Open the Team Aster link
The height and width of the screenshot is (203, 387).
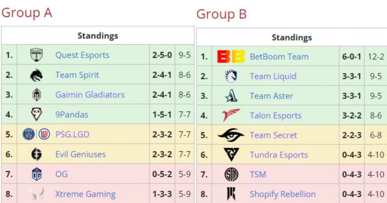[271, 96]
